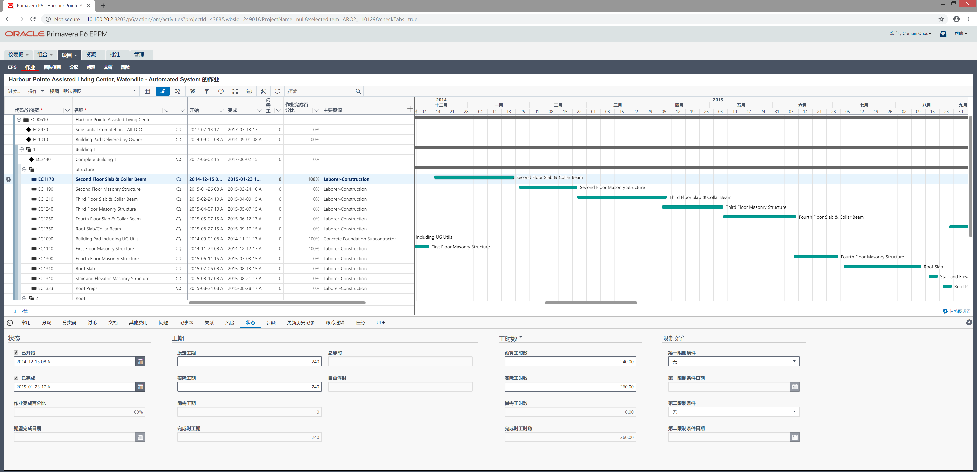The height and width of the screenshot is (472, 977).
Task: Expand the Roof WBS node
Action: (25, 298)
